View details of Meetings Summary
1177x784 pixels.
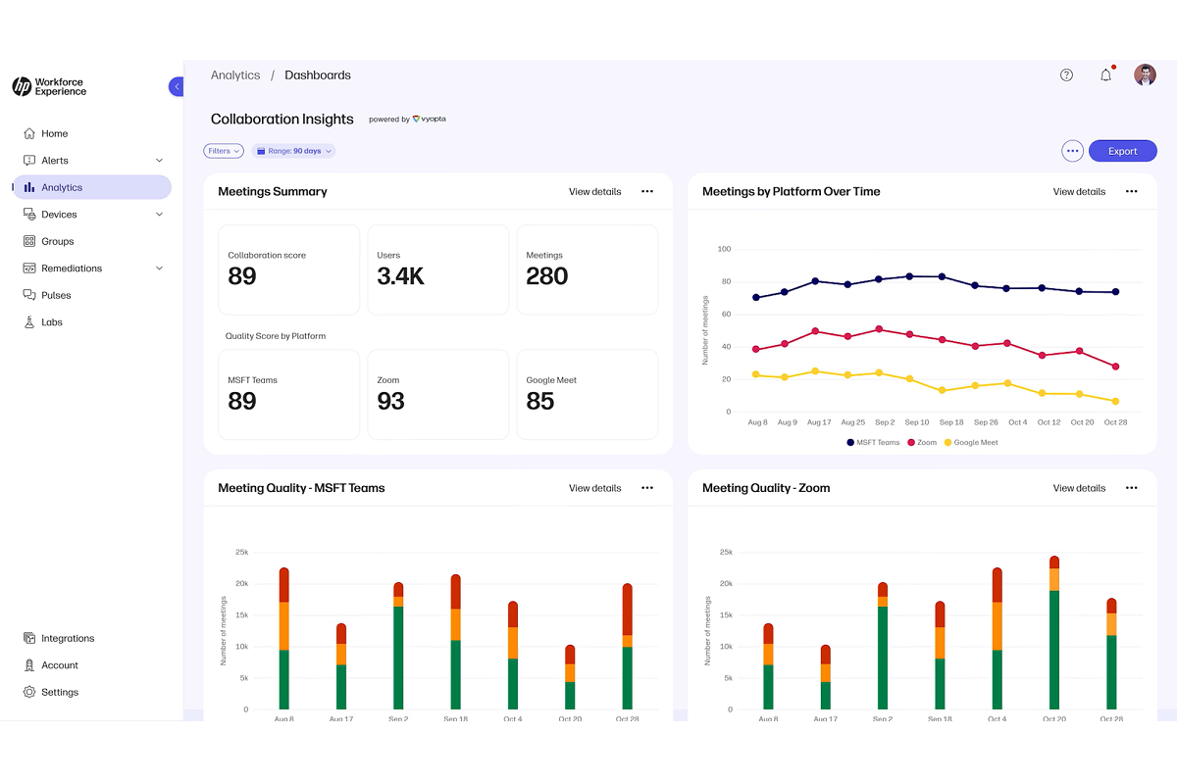point(595,192)
